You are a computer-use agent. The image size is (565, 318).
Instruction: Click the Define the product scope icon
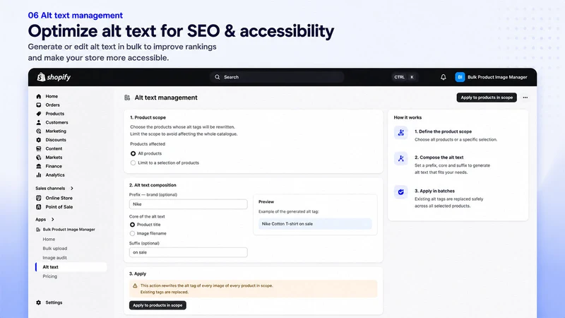[x=400, y=133]
